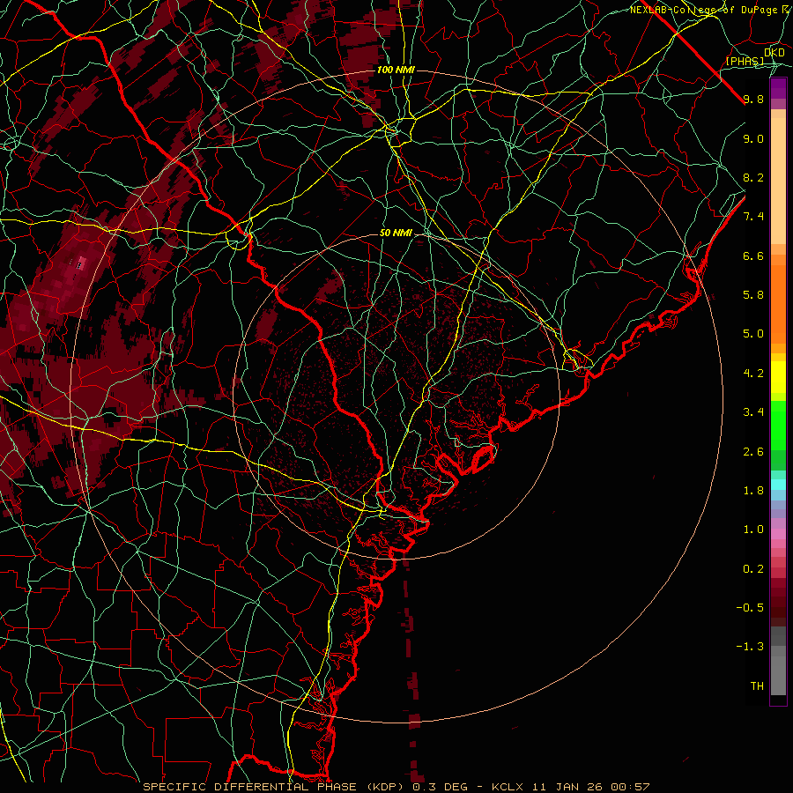Click the "TH" threshold label

[757, 686]
